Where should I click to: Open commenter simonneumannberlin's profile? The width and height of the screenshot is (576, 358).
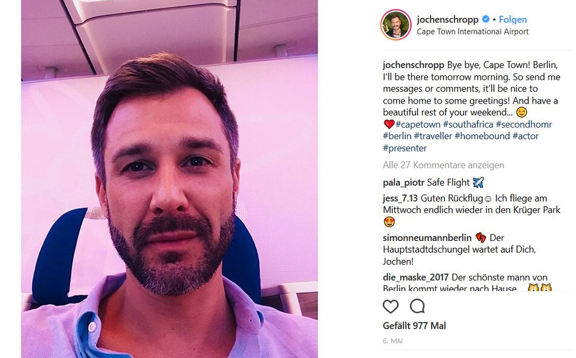pos(427,238)
